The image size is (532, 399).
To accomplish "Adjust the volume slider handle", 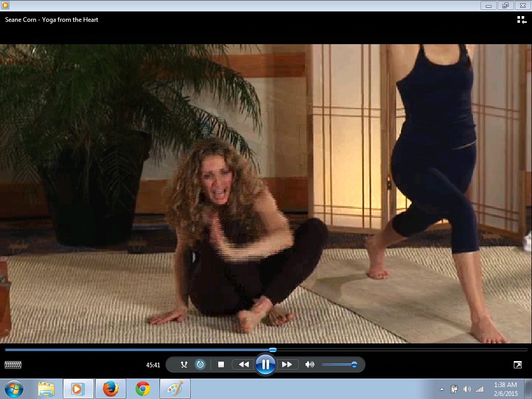I will (354, 364).
